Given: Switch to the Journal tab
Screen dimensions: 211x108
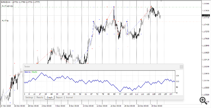Looking at the screenshot, I should [69, 97].
